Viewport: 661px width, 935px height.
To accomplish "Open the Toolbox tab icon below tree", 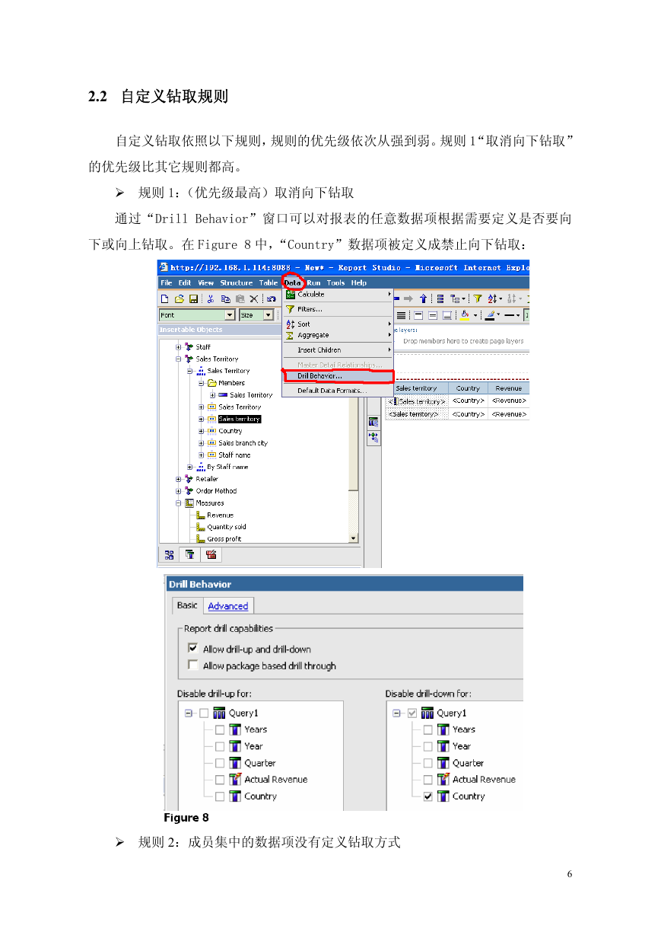I will pos(211,554).
